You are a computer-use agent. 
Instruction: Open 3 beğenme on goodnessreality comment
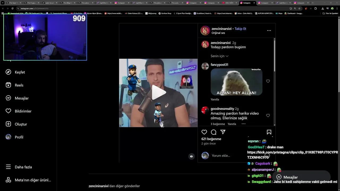click(x=218, y=124)
